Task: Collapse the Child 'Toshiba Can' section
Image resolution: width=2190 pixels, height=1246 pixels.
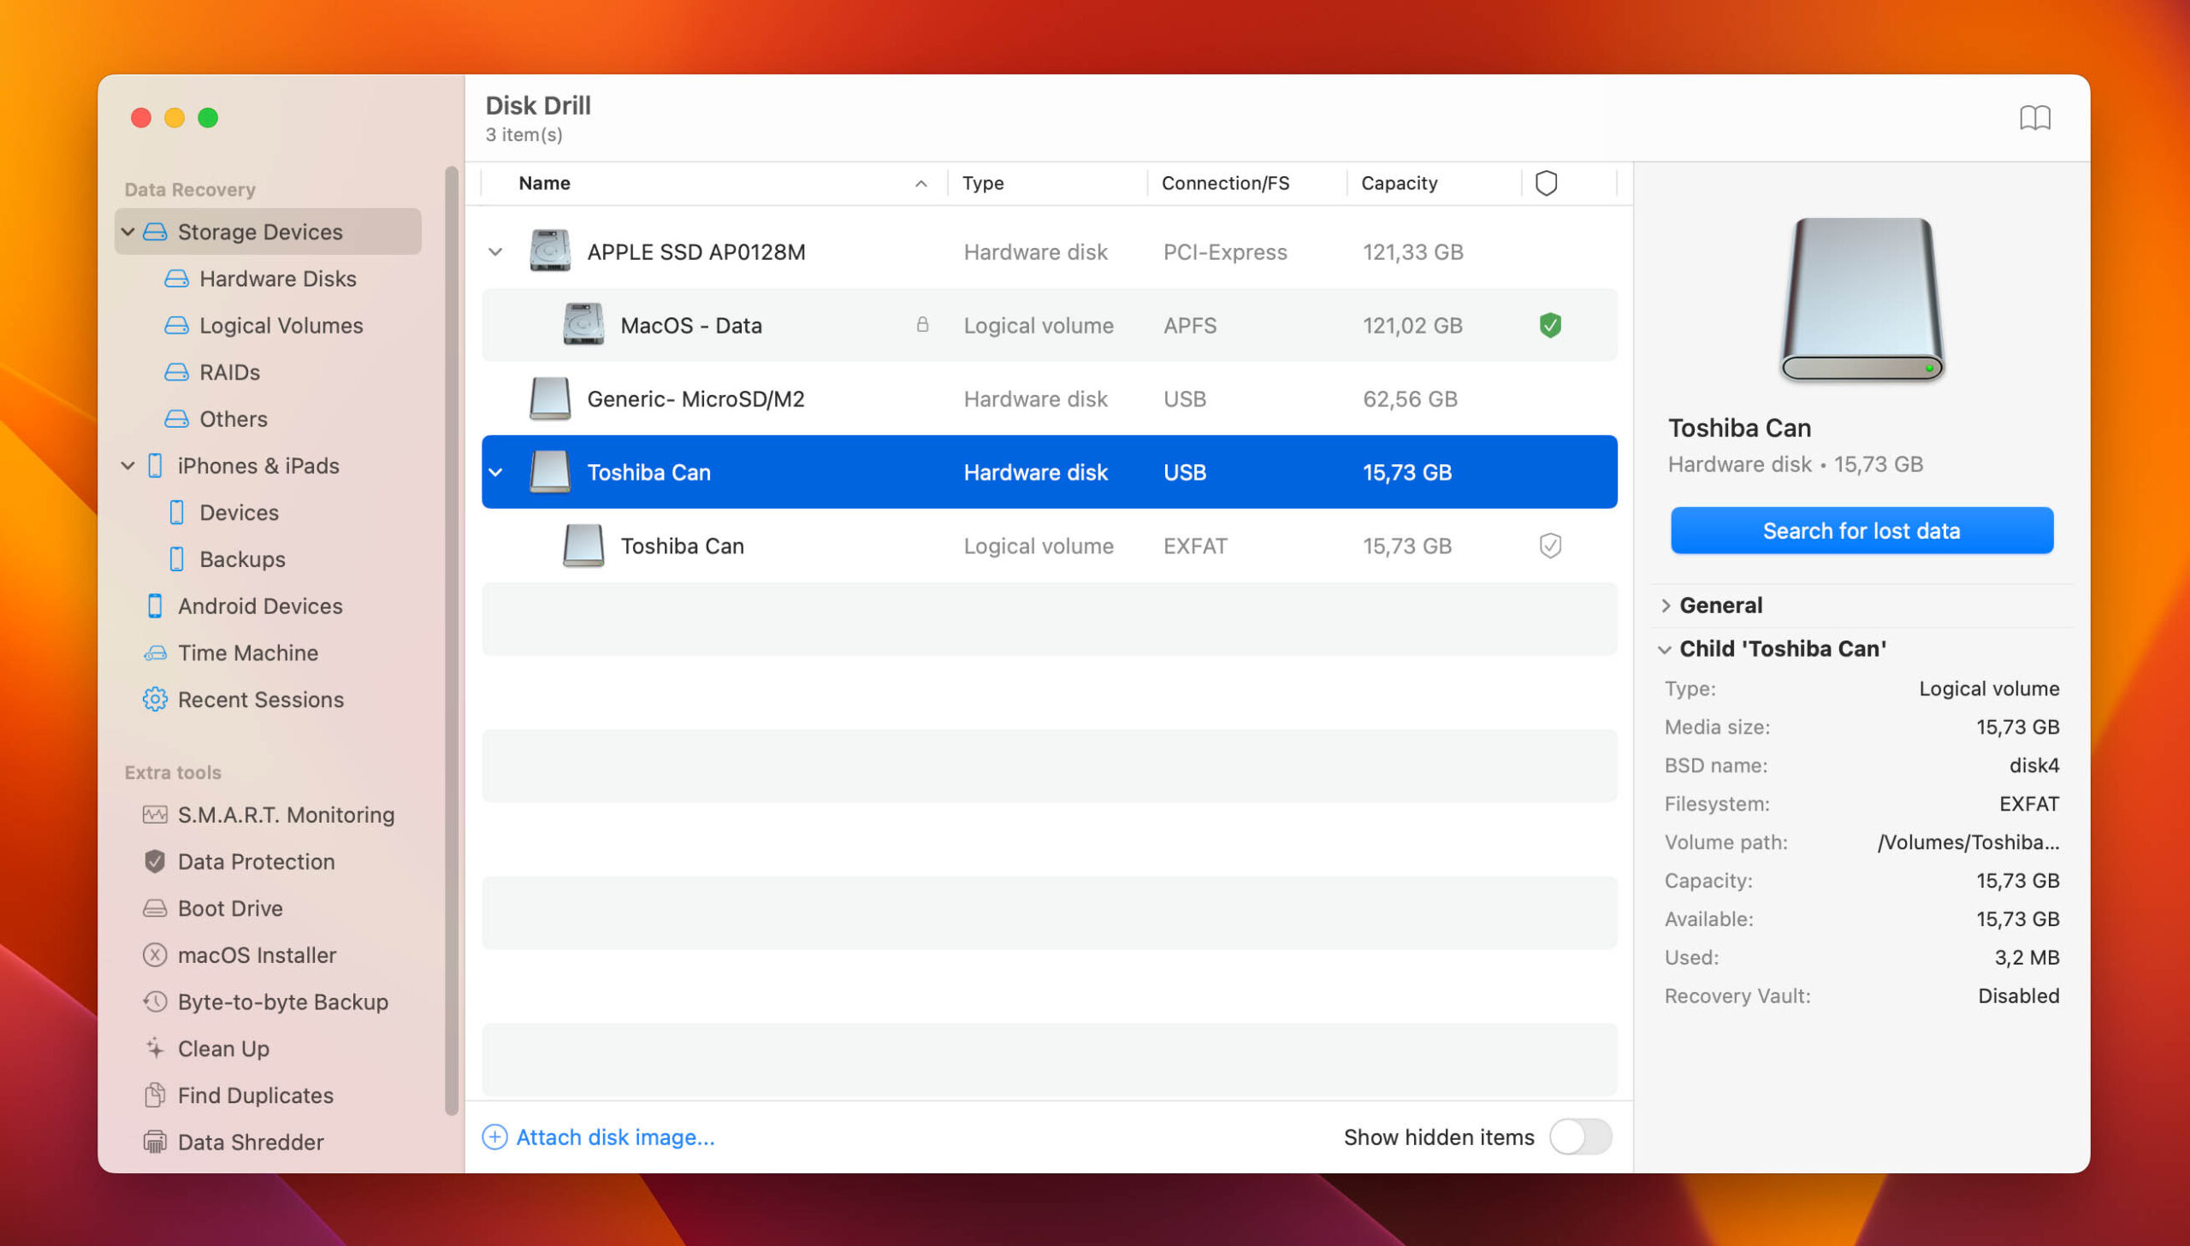Action: coord(1665,650)
